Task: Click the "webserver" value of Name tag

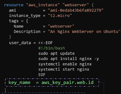Action: tap(61, 26)
